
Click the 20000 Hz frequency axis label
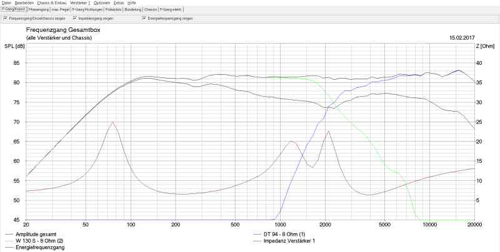point(474,225)
